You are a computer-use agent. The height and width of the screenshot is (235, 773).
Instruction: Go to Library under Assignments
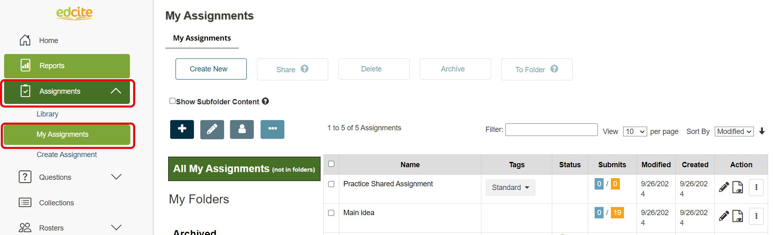click(47, 114)
